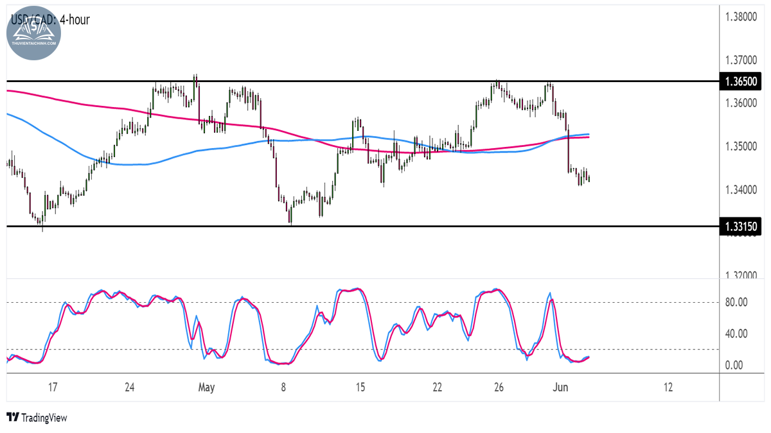Click the 40.00 stochastic scale value

coord(735,334)
